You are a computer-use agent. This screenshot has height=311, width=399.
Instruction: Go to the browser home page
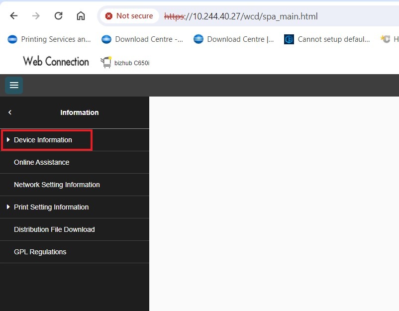pos(81,16)
